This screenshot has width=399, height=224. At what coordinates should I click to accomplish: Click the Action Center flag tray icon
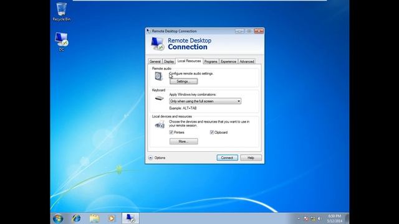(306, 218)
